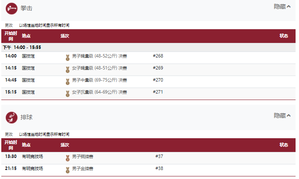Click the volleyball (排球) sport icon
Viewport: 299px width, 179px height.
(x=12, y=118)
